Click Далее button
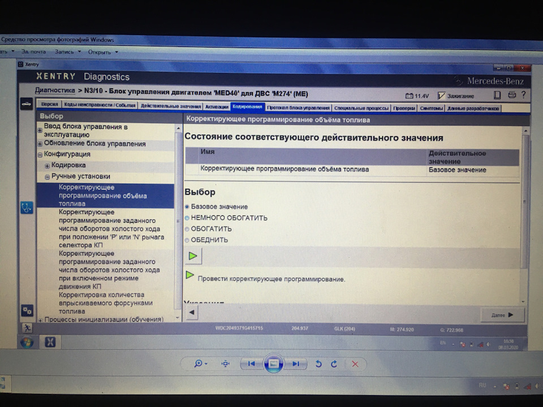This screenshot has height=407, width=543. pyautogui.click(x=502, y=315)
